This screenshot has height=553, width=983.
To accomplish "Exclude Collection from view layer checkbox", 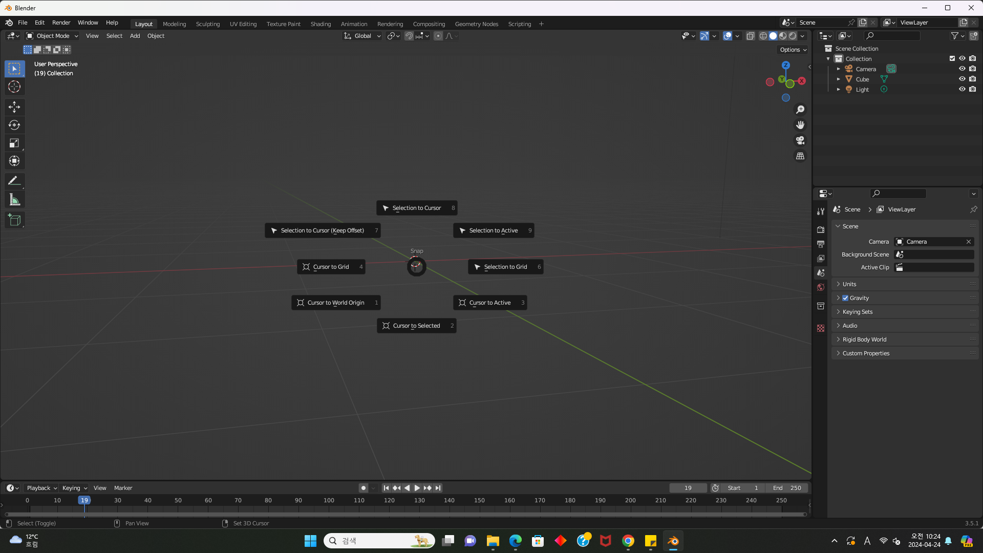I will [952, 58].
